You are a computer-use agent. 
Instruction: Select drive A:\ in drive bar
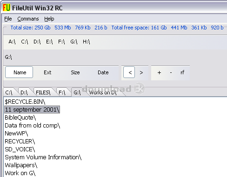[x=12, y=42]
